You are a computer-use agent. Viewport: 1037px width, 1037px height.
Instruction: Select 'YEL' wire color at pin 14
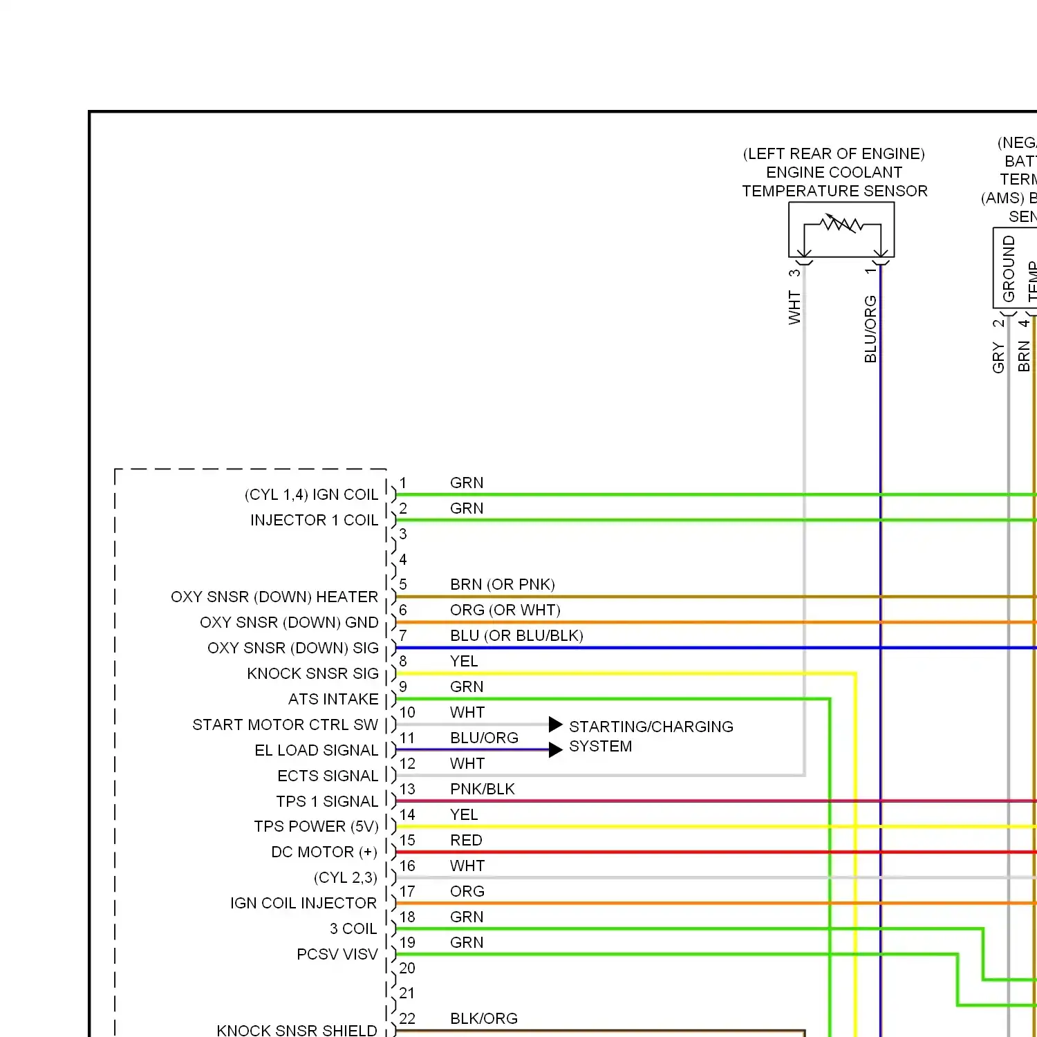[464, 814]
